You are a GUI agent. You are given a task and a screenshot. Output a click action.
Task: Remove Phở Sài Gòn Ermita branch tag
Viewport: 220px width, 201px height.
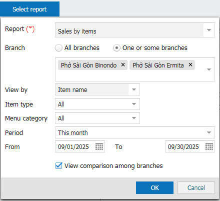pos(190,65)
